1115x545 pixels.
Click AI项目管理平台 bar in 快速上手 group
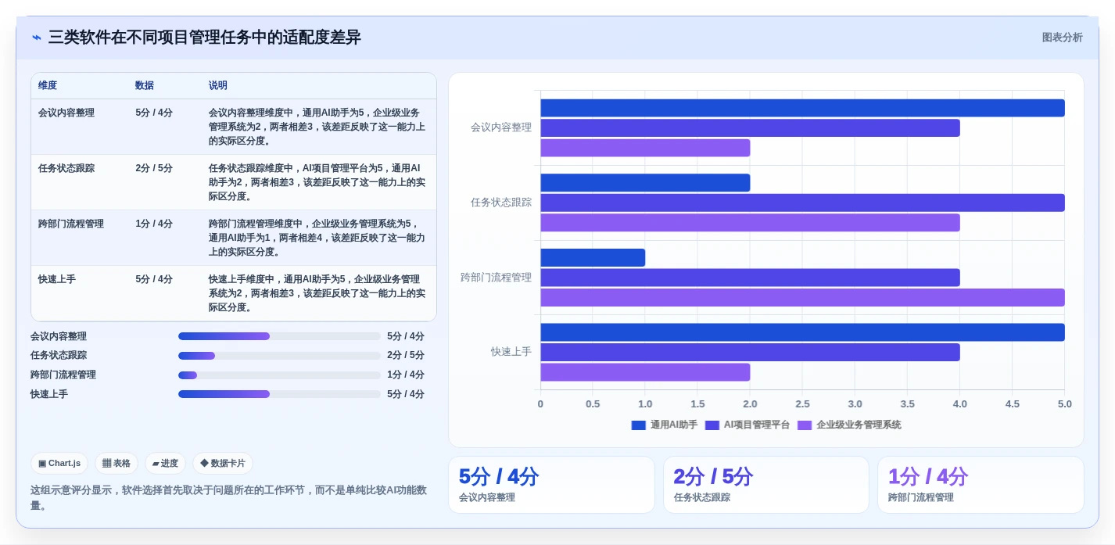750,353
